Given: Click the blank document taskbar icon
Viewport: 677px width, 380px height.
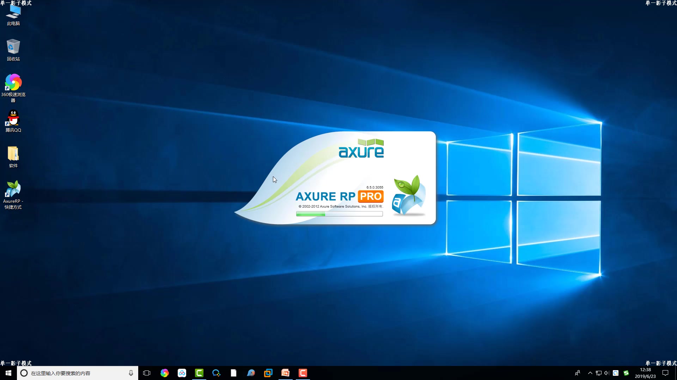Looking at the screenshot, I should pos(234,373).
